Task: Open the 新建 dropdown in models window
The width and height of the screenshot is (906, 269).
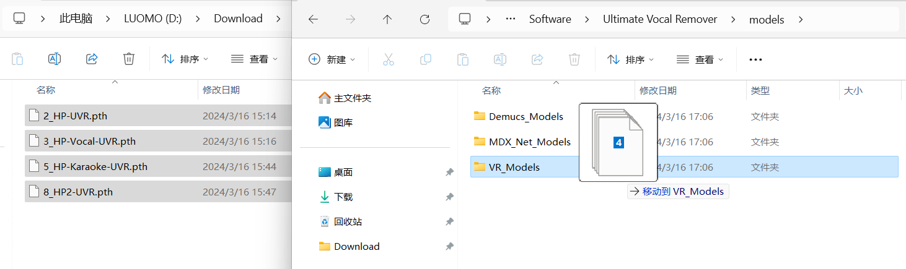Action: (x=332, y=59)
